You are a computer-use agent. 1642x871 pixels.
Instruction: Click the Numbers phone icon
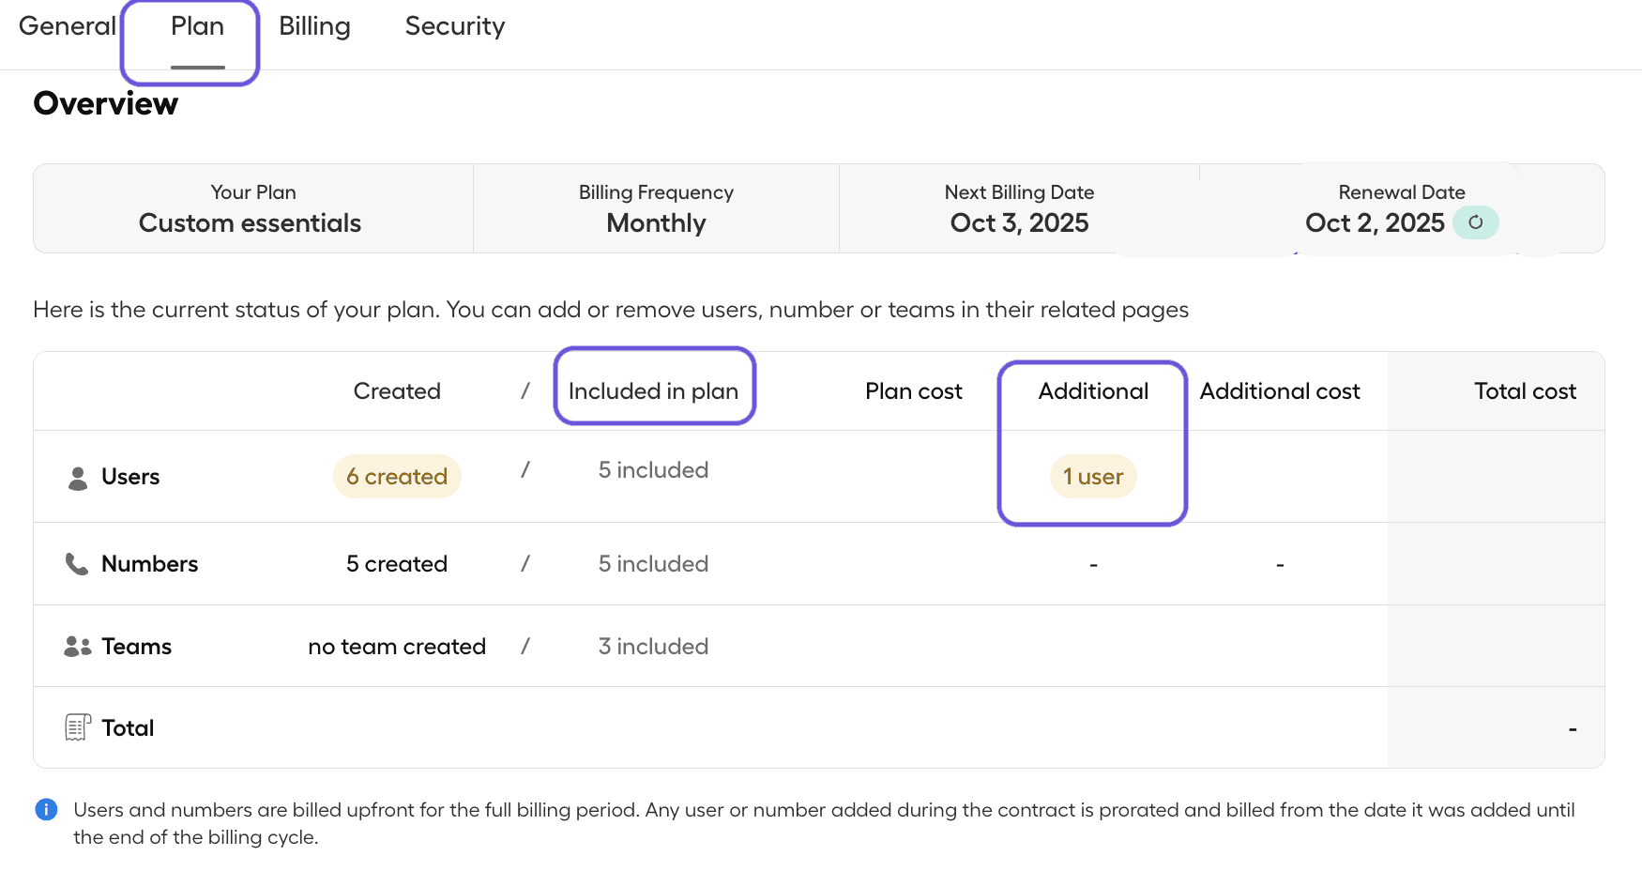coord(76,564)
